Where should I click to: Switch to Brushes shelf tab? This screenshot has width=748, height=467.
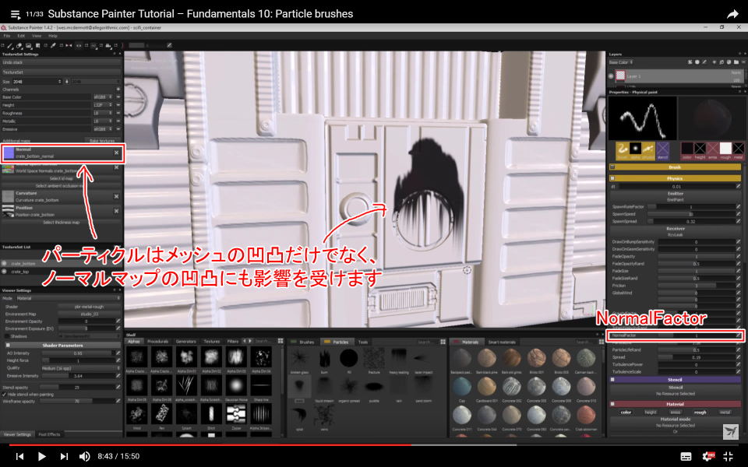302,342
